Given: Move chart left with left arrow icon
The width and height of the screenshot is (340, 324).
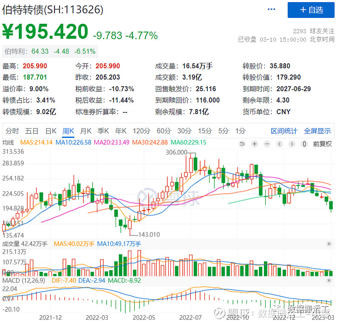Looking at the screenshot, I should pos(280,144).
